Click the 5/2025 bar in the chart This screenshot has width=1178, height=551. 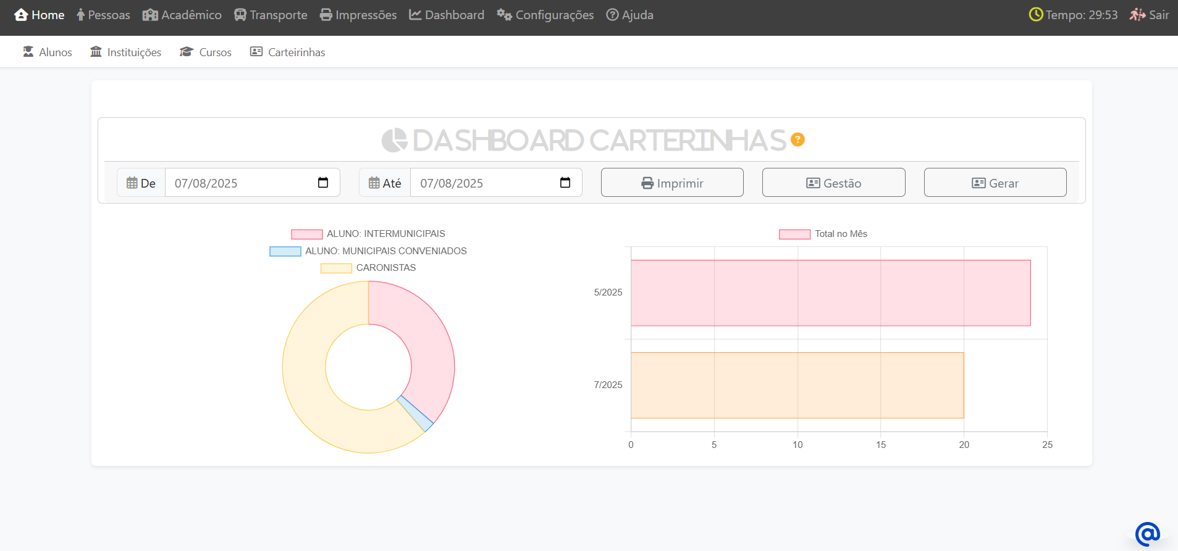pos(830,293)
